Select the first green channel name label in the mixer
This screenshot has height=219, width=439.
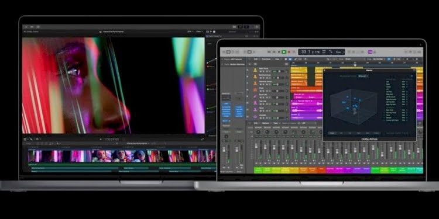pyautogui.click(x=258, y=170)
